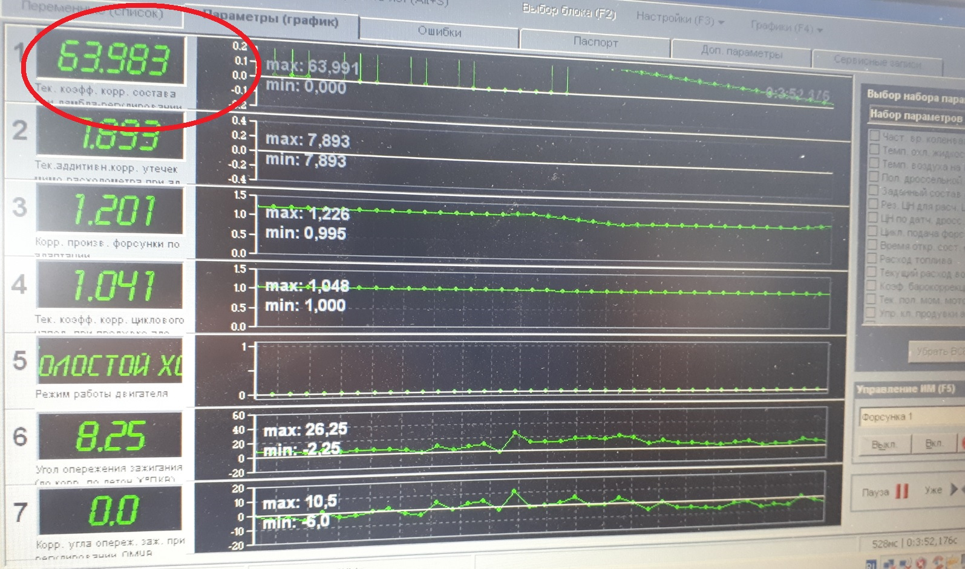Viewport: 965px width, 569px height.
Task: Select the Заданный состав checkbox
Action: pyautogui.click(x=873, y=190)
